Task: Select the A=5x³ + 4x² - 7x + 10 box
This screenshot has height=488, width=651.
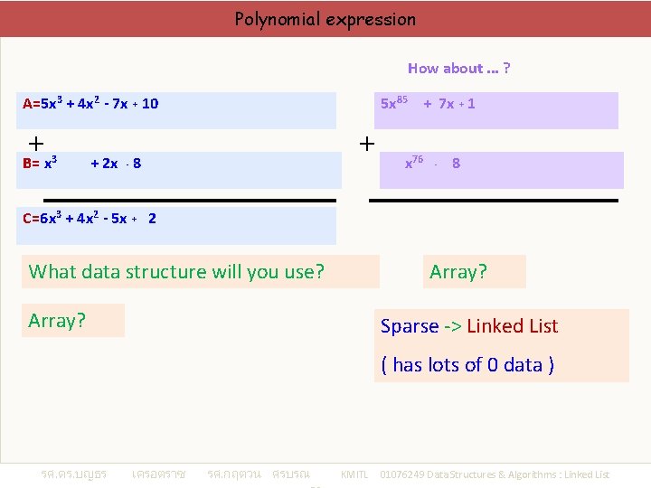Action: [179, 109]
